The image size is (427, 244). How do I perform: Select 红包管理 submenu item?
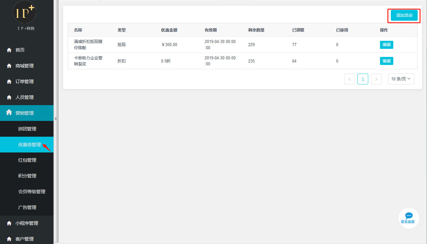tap(27, 160)
